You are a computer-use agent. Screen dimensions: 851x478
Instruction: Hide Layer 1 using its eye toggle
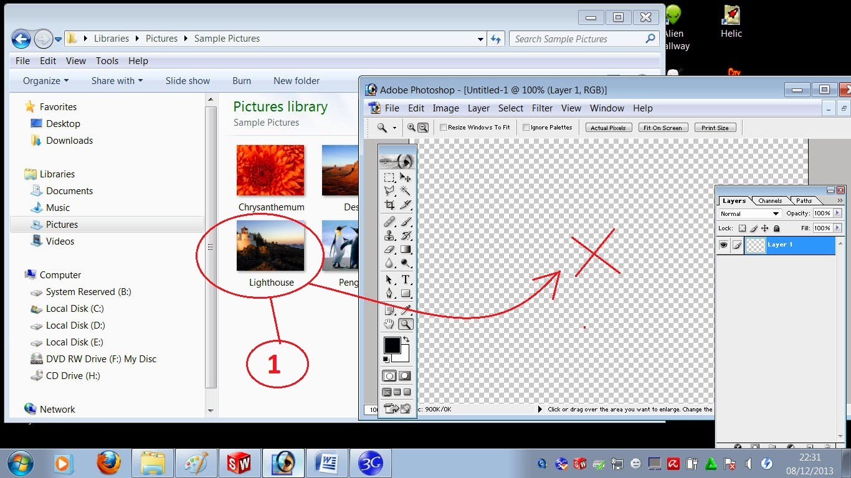pyautogui.click(x=723, y=245)
